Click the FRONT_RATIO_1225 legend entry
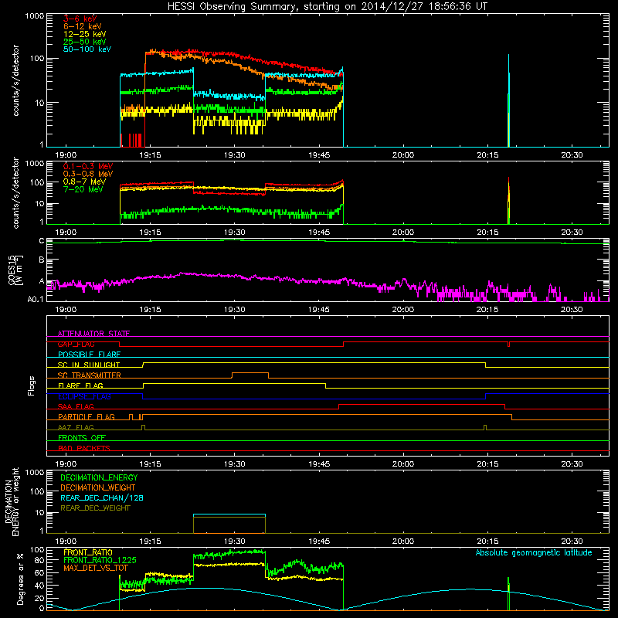Screen dimensions: 618x618 click(100, 560)
